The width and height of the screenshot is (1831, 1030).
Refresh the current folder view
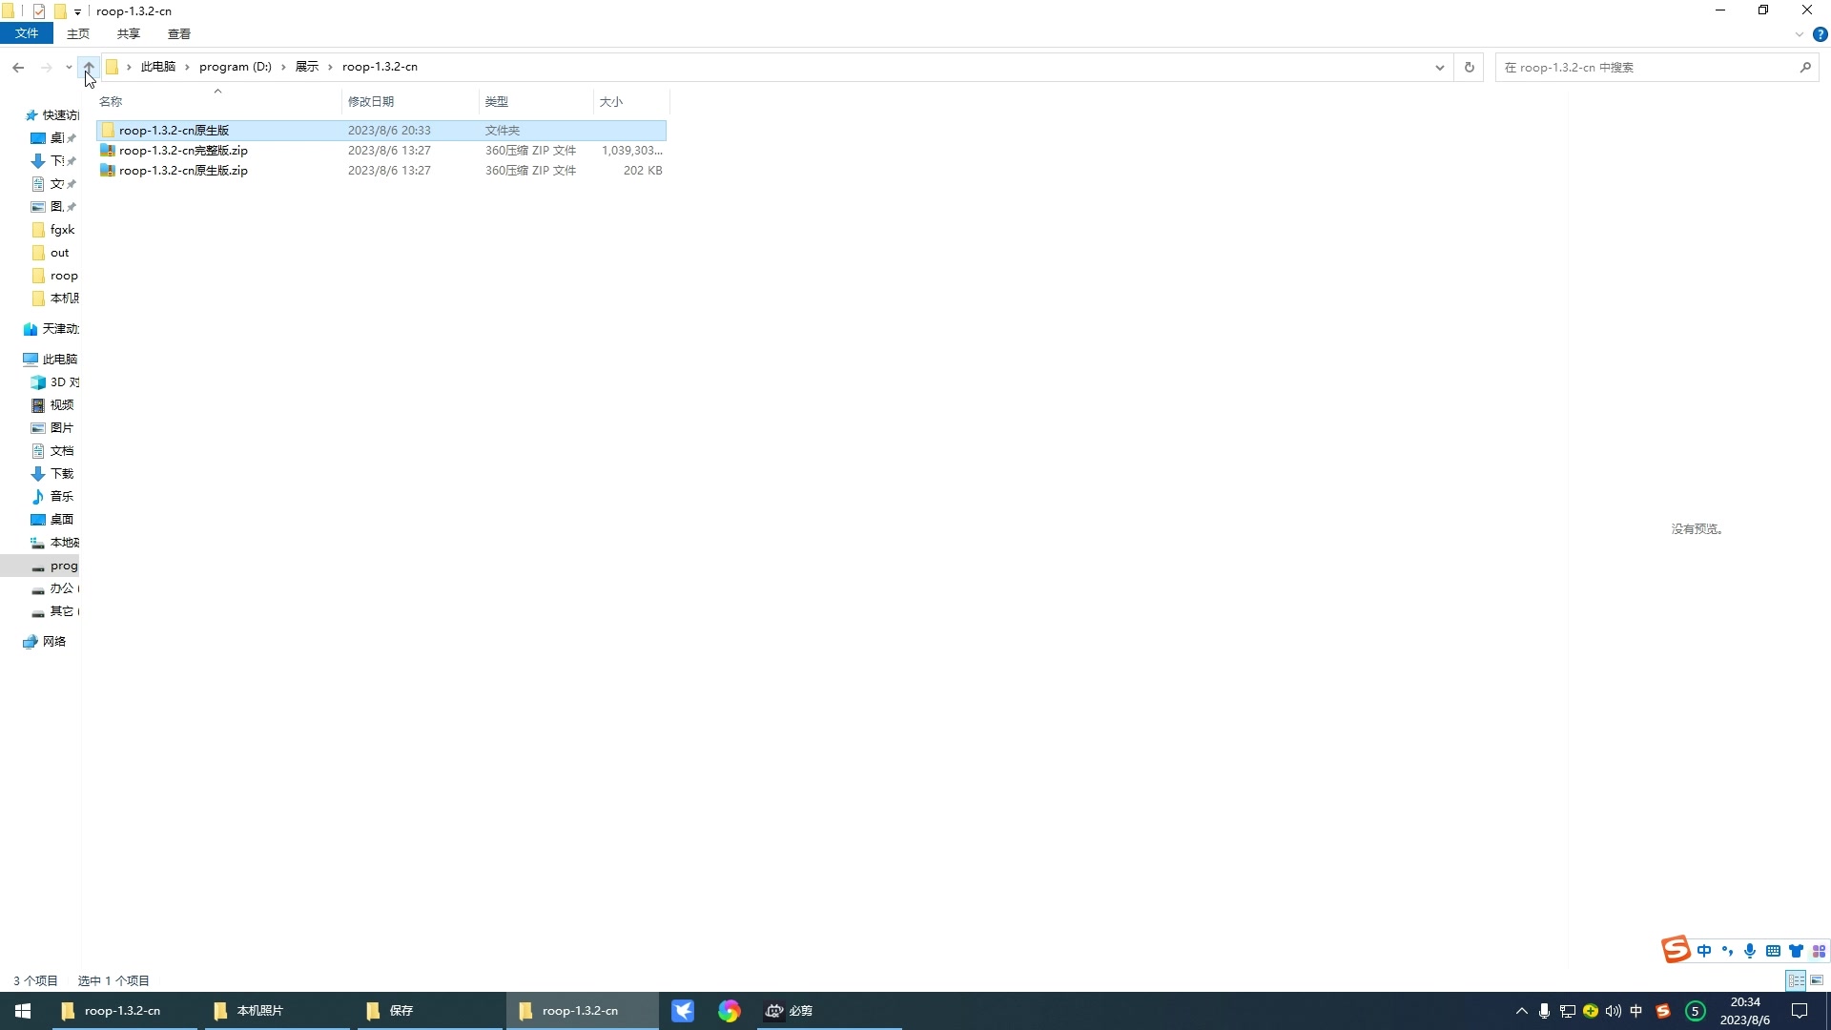pyautogui.click(x=1469, y=68)
